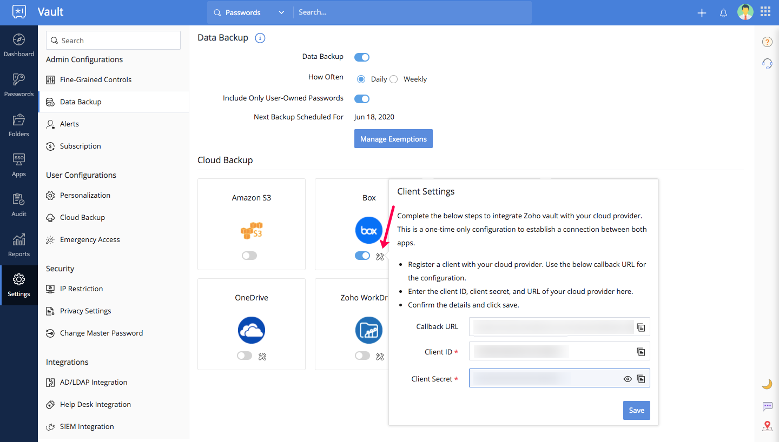Viewport: 779px width, 442px height.
Task: Click the plus icon to add new
Action: 702,13
